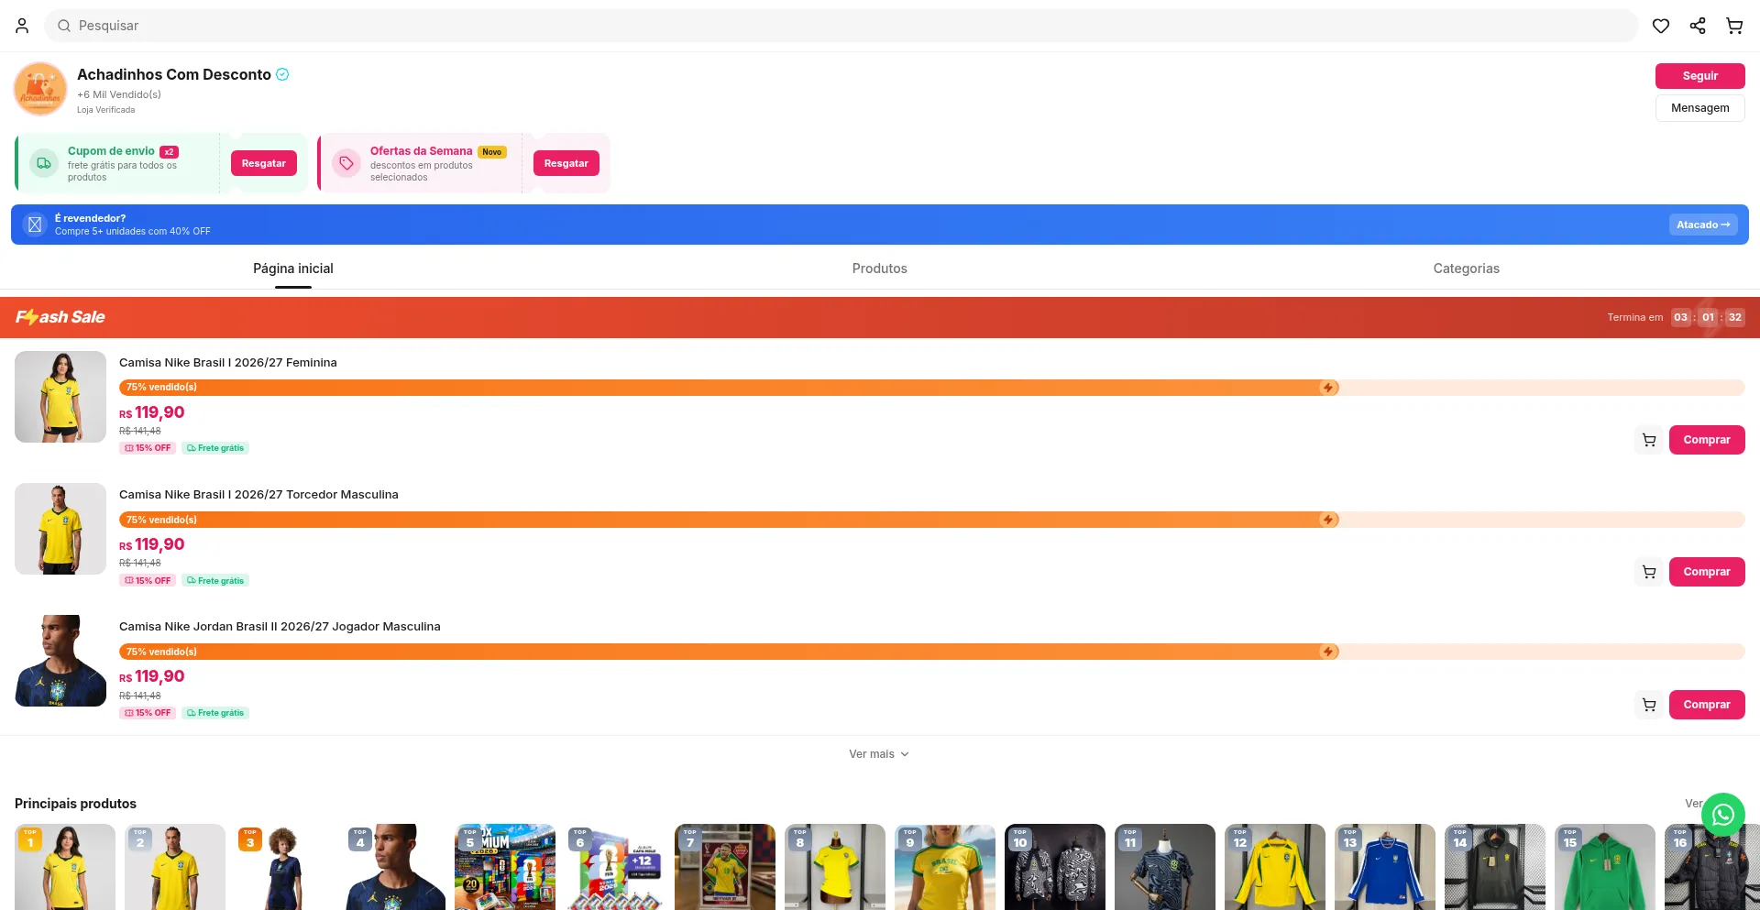Screen dimensions: 1760x910
Task: Send a message via Mensagem button
Action: coord(1700,108)
